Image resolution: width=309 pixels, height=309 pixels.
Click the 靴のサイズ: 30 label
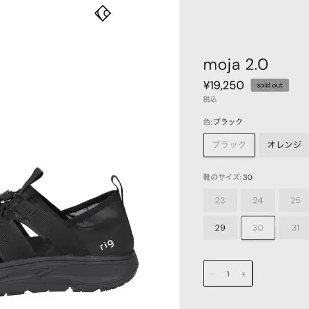point(228,177)
